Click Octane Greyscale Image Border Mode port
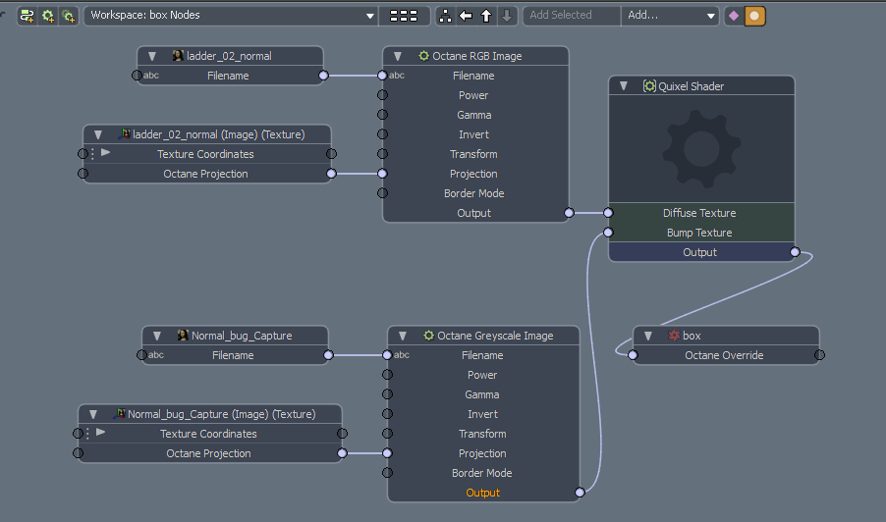This screenshot has width=886, height=522. 387,472
